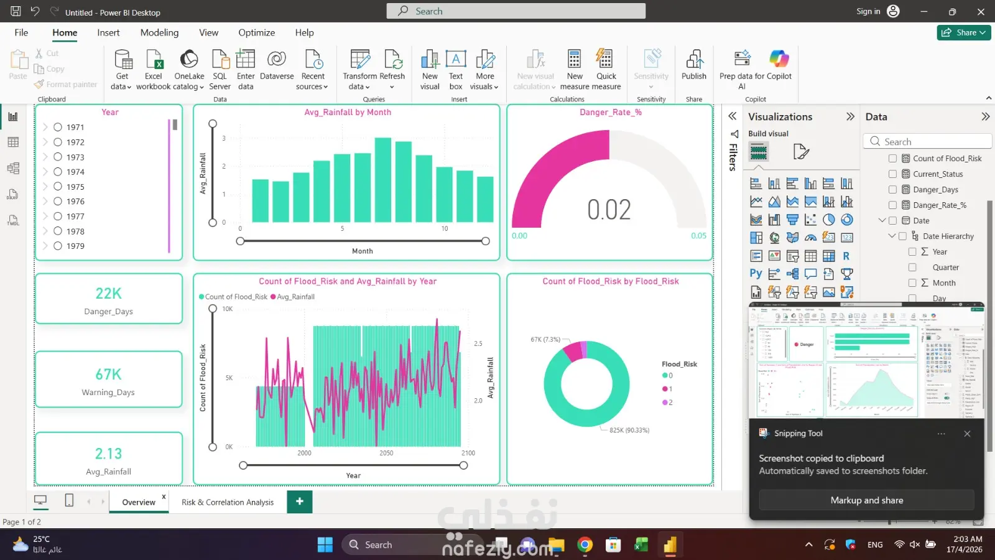Viewport: 995px width, 560px height.
Task: Select the slicer visual icon
Action: 792,256
